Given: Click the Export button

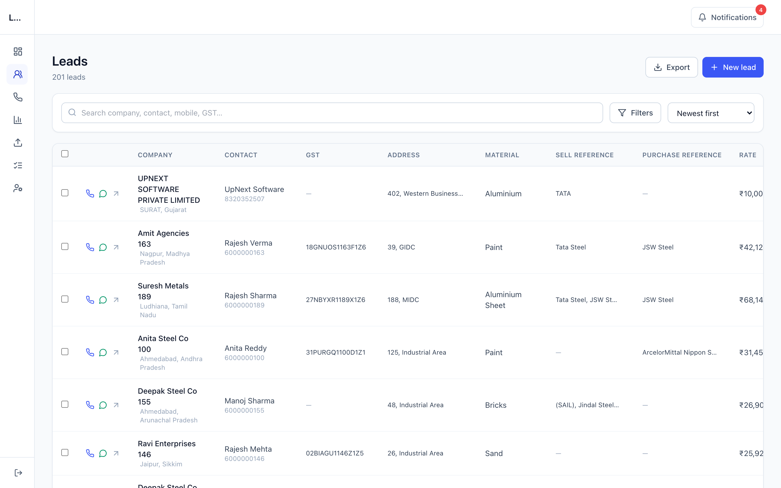Looking at the screenshot, I should pos(671,67).
